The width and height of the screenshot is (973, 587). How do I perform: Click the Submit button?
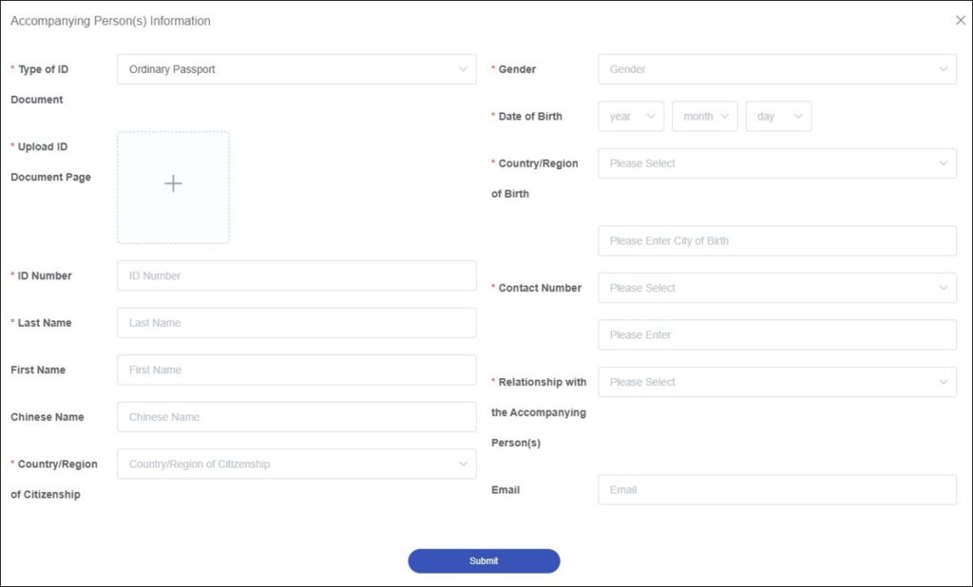point(484,560)
